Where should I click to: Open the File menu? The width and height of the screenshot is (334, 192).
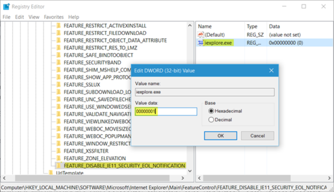(6, 17)
